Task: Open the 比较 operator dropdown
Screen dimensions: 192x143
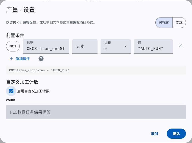Action: point(116,46)
